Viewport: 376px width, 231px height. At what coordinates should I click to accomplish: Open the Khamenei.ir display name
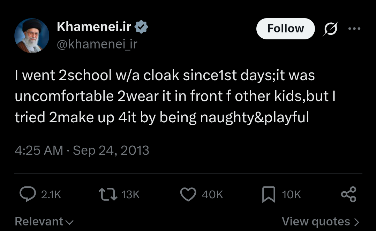(x=94, y=26)
